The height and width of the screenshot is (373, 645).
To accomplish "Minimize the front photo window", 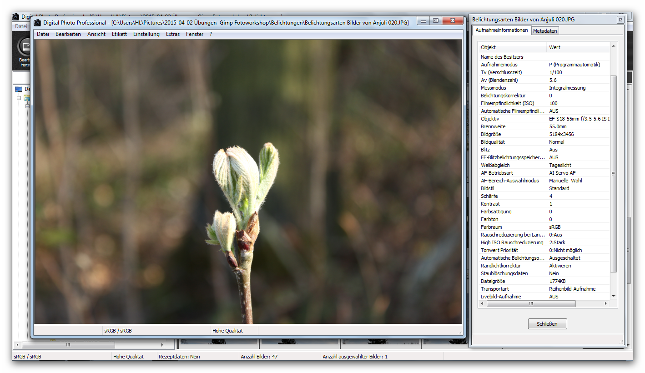I will (423, 21).
